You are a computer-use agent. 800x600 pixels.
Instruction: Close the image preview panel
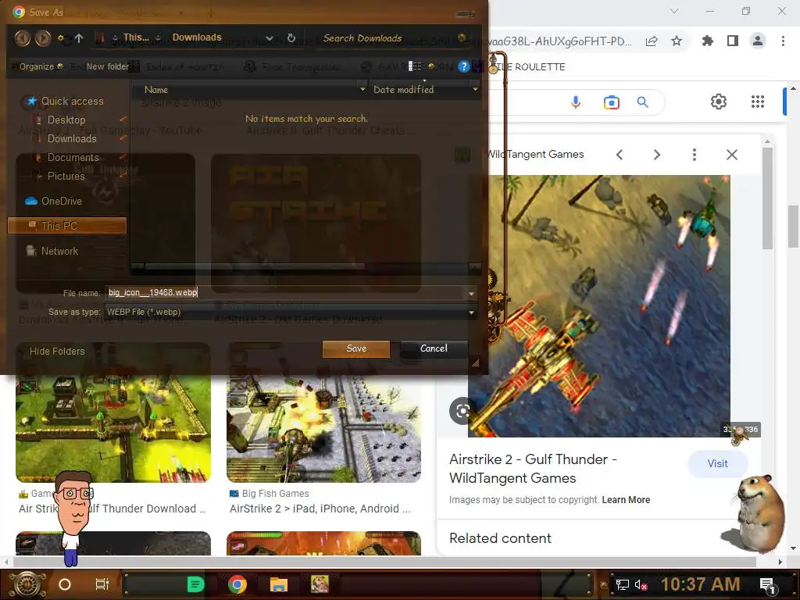point(731,155)
